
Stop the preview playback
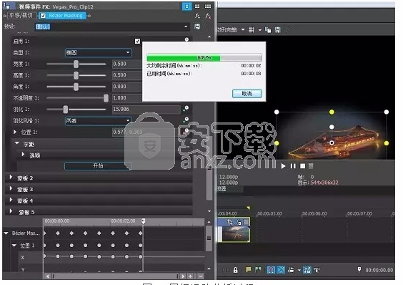302,166
